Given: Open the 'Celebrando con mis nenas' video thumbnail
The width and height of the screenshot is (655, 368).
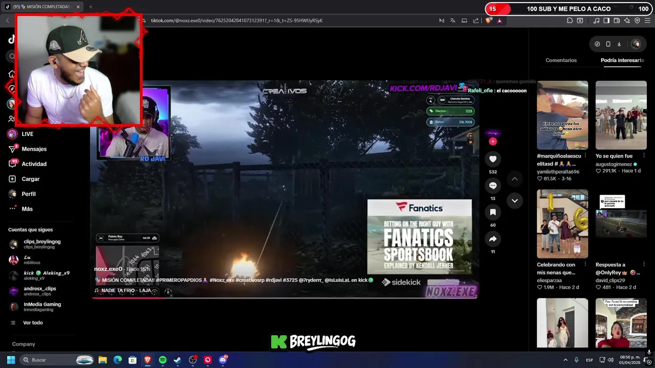Looking at the screenshot, I should coord(562,224).
